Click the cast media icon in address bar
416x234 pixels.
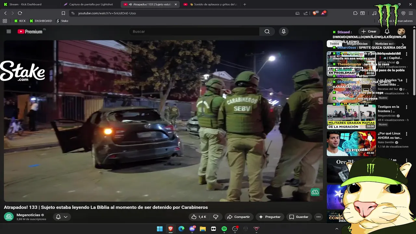point(297,13)
